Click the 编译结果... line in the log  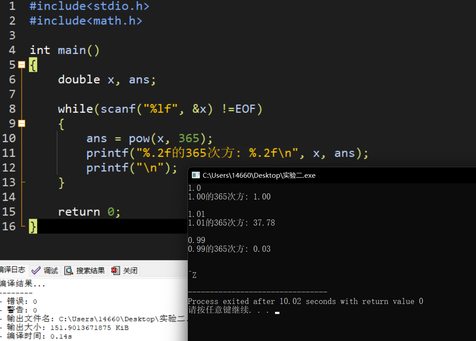click(23, 284)
